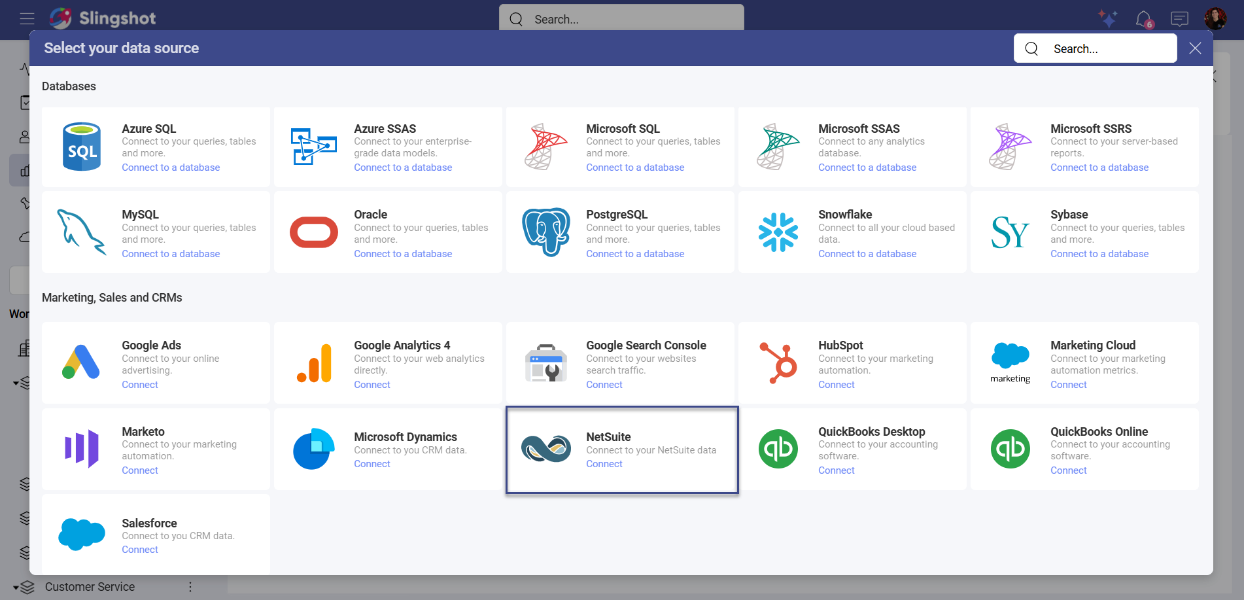Open the chat messages icon in top bar
Screen dimensions: 1244x600
pyautogui.click(x=1179, y=18)
